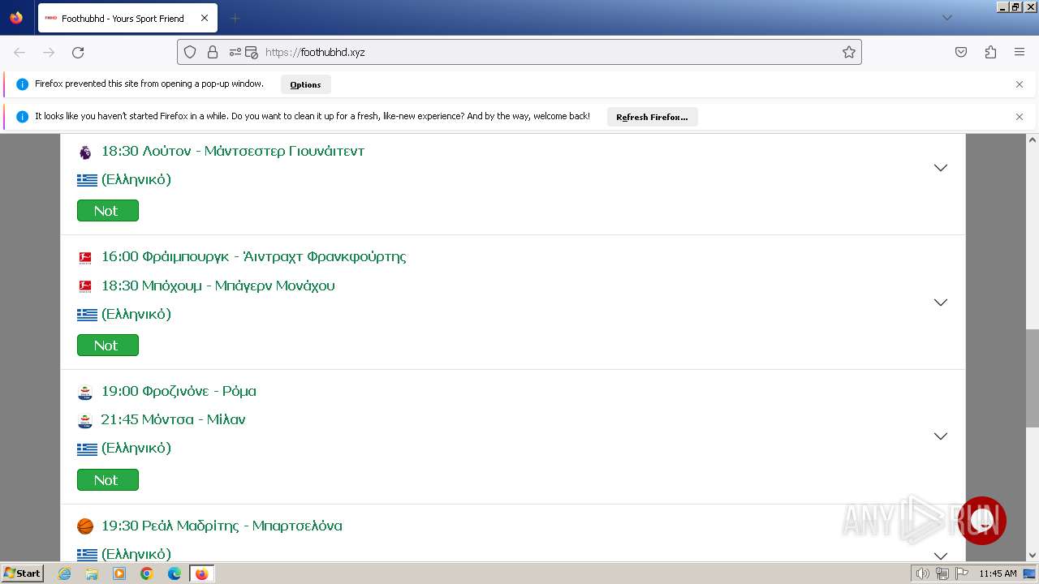The image size is (1039, 584).
Task: Launch Microsoft Edge from the taskbar
Action: 175,573
